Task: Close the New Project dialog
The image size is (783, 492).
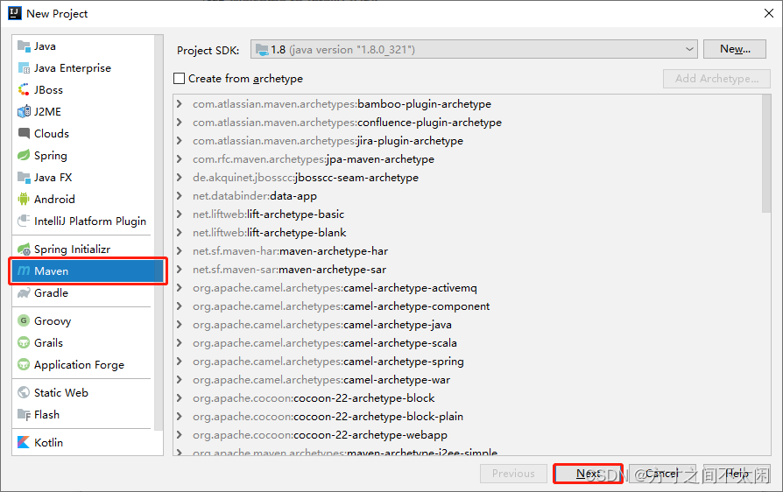Action: pyautogui.click(x=768, y=13)
